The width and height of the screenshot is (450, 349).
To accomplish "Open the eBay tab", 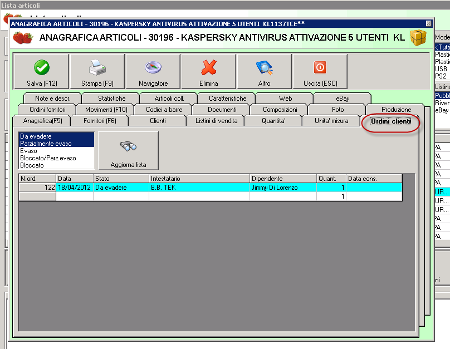I will pos(343,99).
